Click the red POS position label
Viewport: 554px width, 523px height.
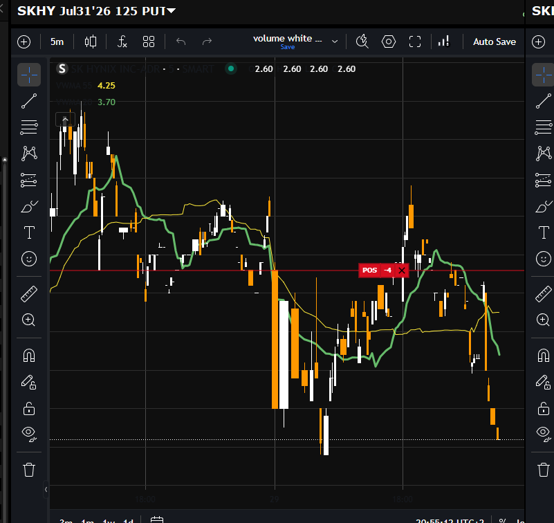point(369,270)
